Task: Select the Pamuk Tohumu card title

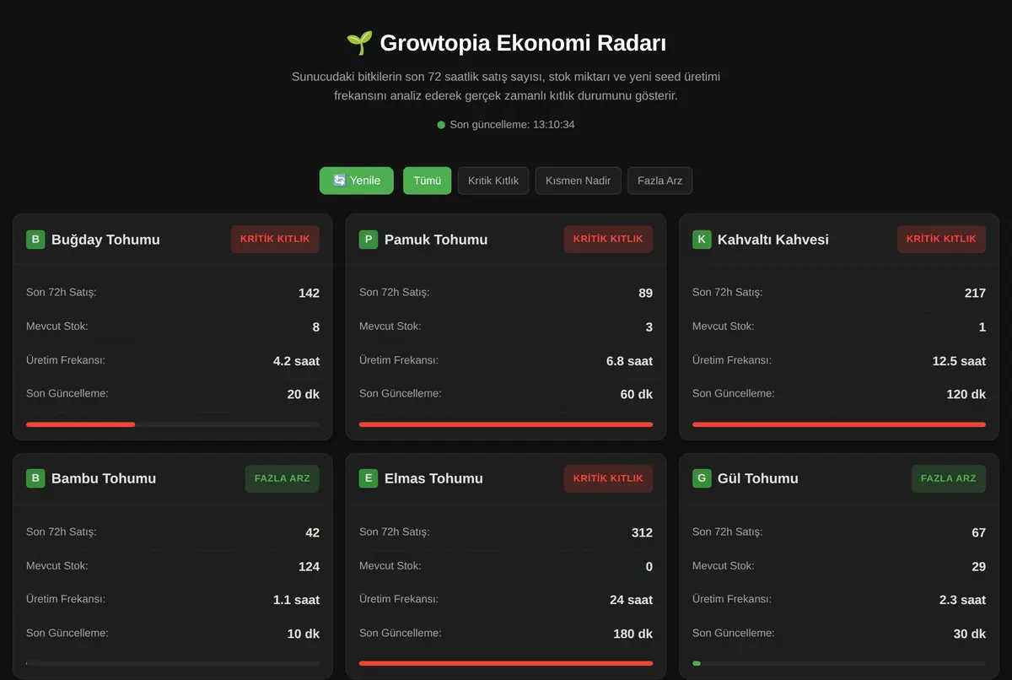Action: pyautogui.click(x=436, y=240)
